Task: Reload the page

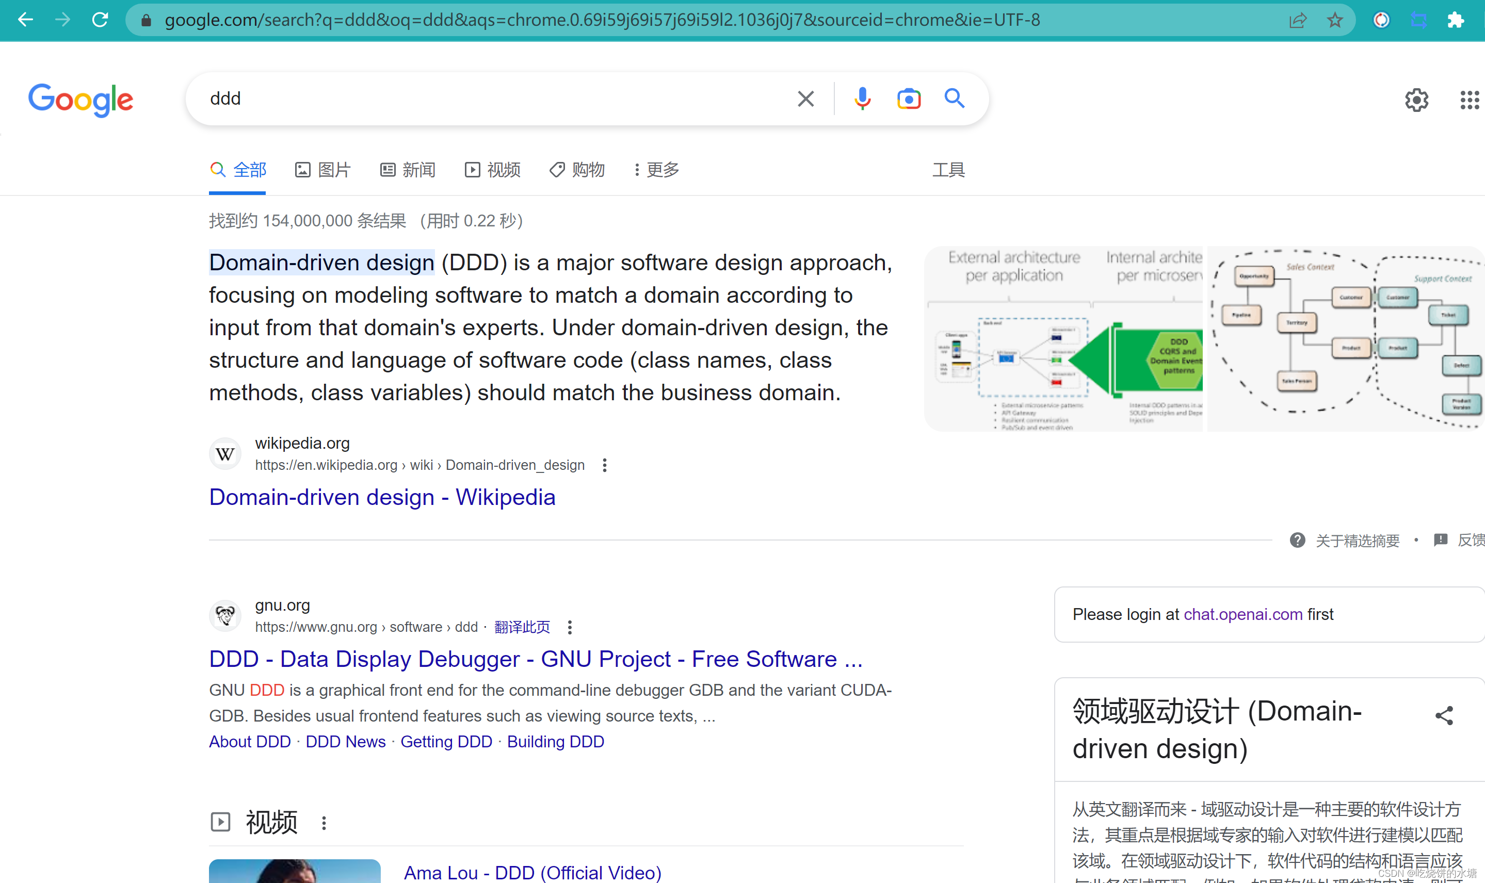Action: (x=100, y=20)
